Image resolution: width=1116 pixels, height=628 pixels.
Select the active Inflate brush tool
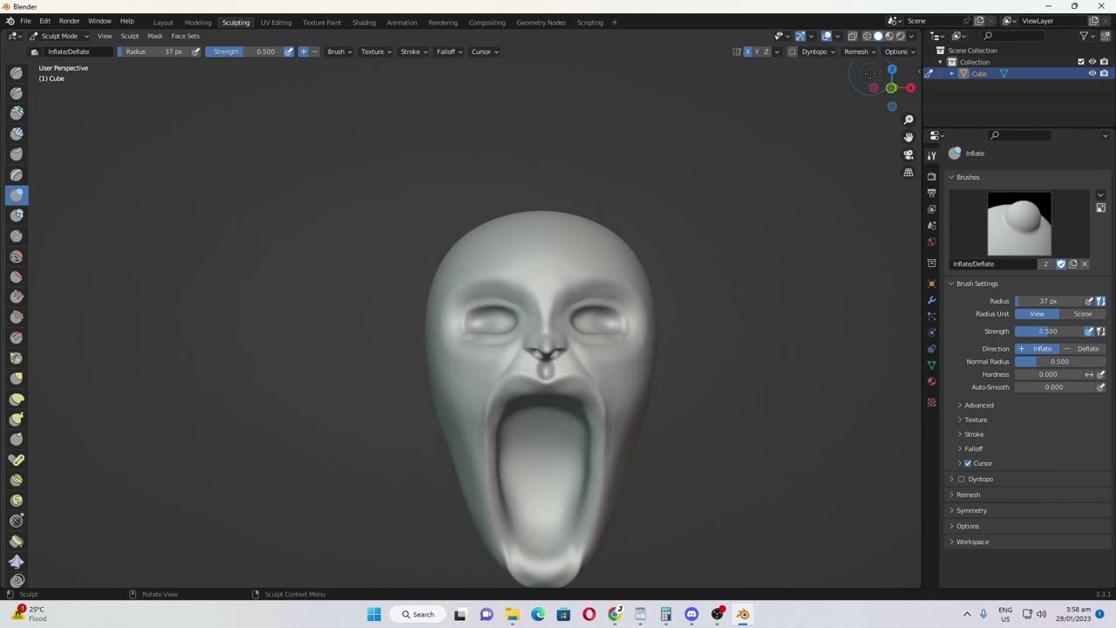click(x=17, y=195)
